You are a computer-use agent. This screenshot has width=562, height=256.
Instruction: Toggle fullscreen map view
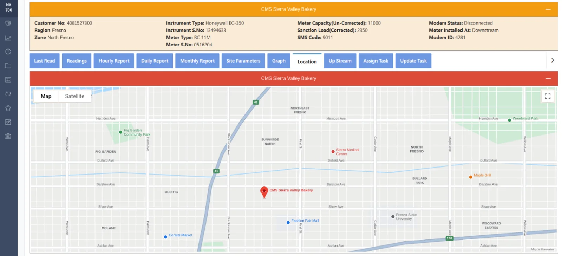[548, 96]
